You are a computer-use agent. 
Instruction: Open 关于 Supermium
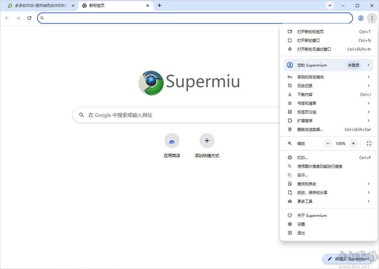329,215
